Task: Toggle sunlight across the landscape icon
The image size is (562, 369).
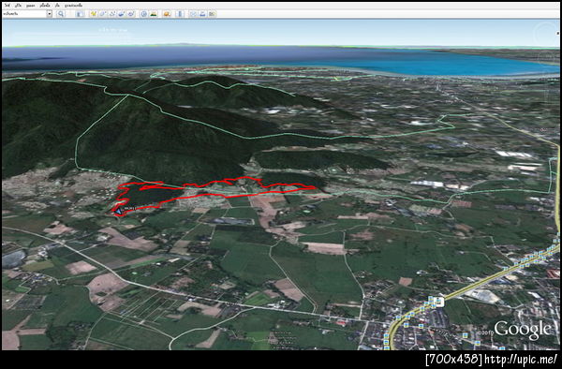Action: (x=154, y=14)
